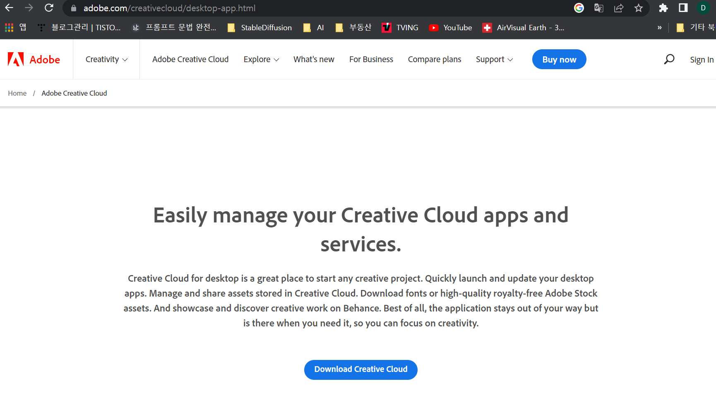The width and height of the screenshot is (716, 408).
Task: Click the browser forward arrow
Action: [x=29, y=8]
